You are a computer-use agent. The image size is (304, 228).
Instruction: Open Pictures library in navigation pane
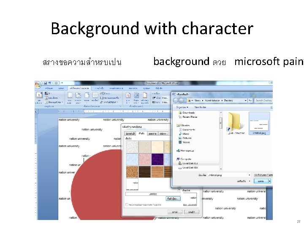point(185,138)
